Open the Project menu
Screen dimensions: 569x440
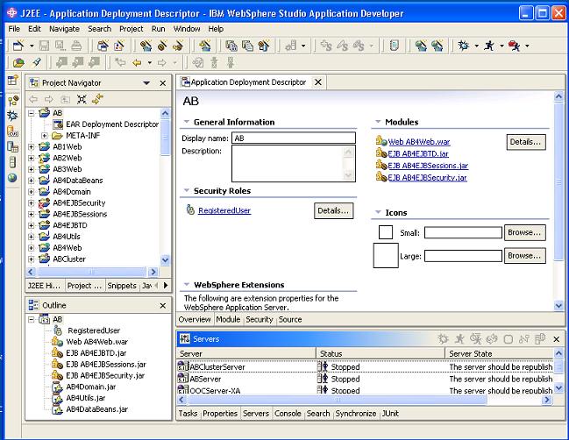point(131,29)
